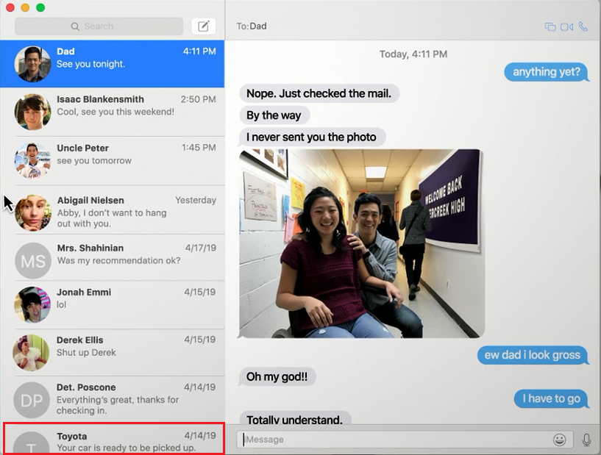Select the Dad conversation
This screenshot has width=601, height=455.
pos(112,63)
